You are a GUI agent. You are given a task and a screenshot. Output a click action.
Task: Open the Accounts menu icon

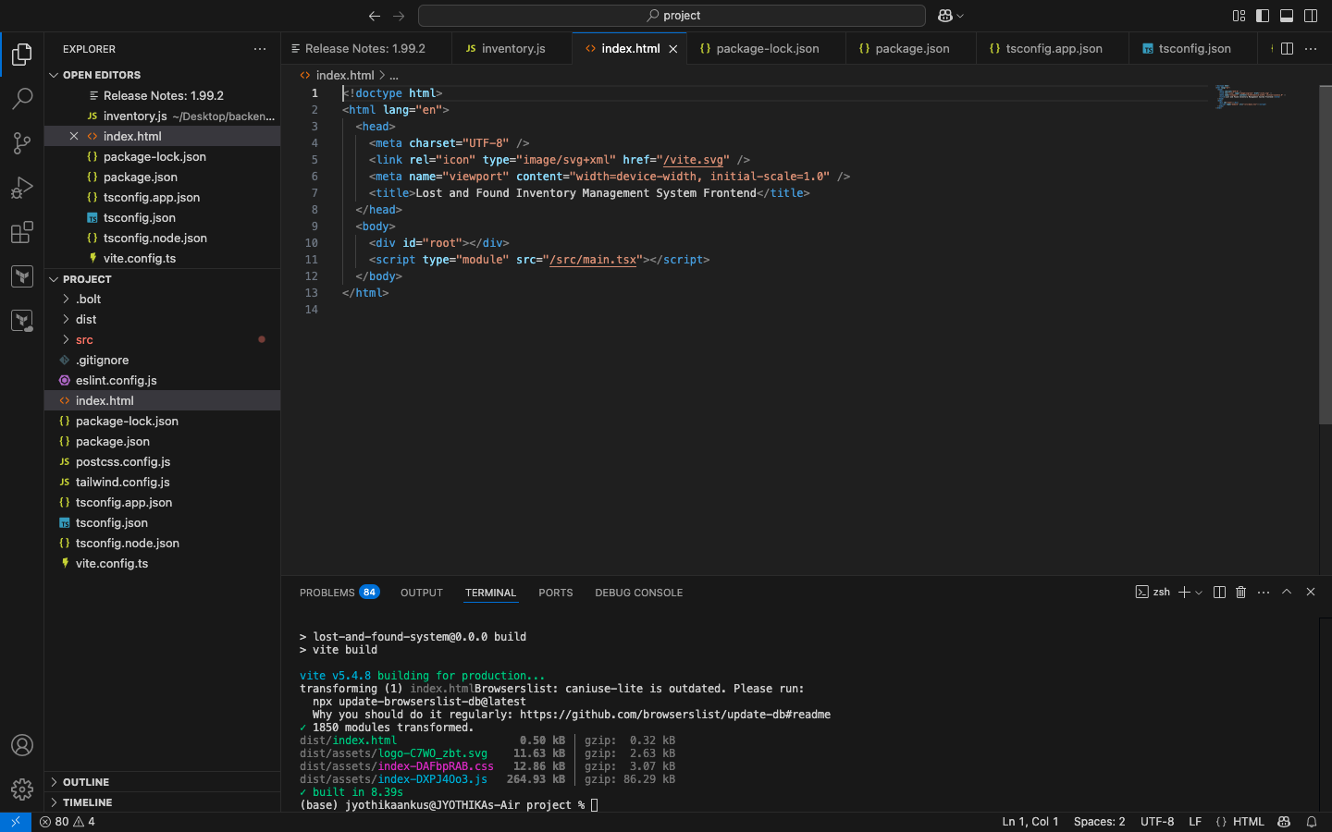pos(22,745)
